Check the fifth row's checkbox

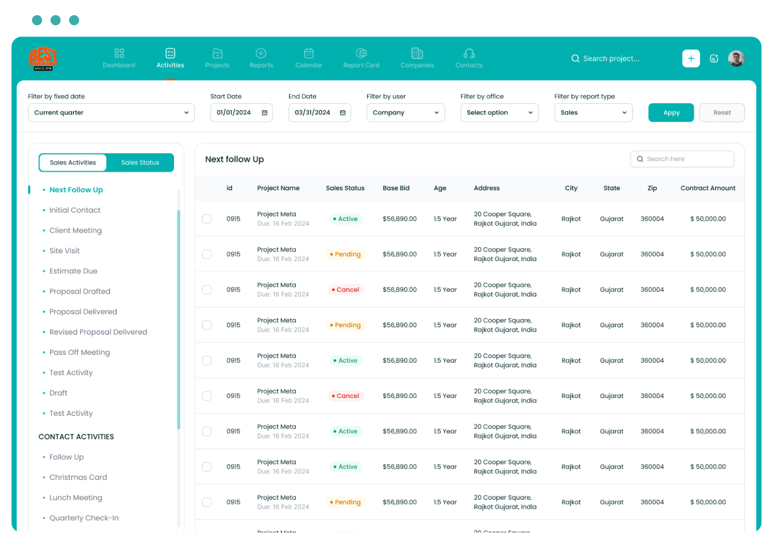coord(207,360)
